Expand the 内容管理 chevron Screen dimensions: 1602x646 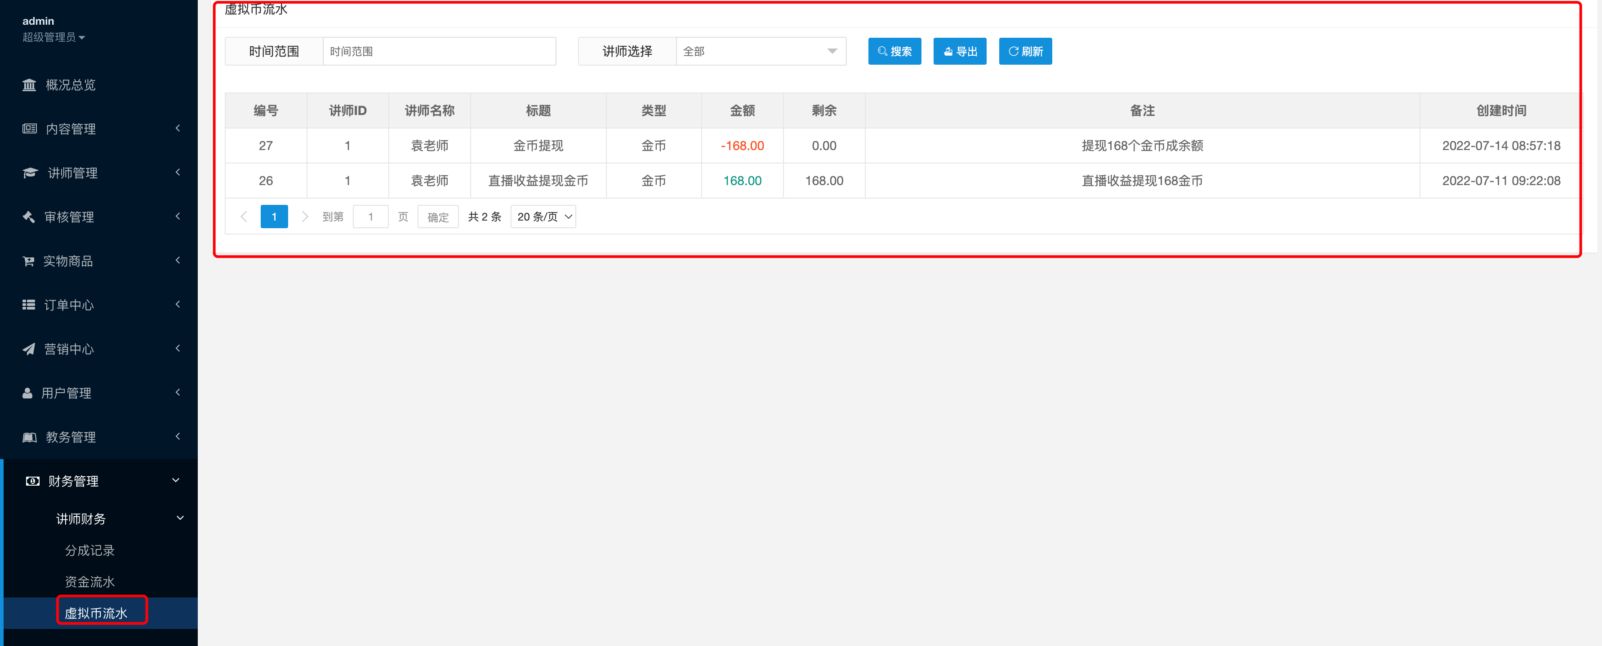pos(178,128)
